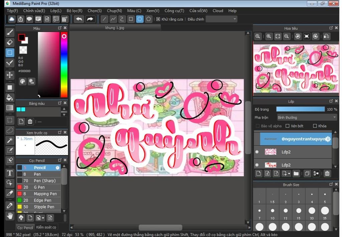This screenshot has width=342, height=237.
Task: Open pencil brush settings gear
Action: tap(57, 168)
